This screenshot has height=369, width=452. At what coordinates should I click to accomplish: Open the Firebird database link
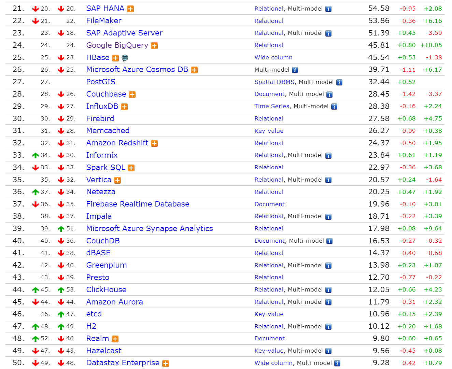click(100, 118)
